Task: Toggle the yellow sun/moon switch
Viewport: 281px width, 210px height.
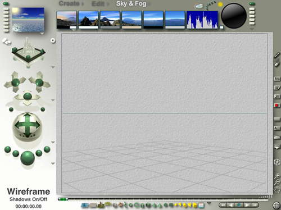Action: tap(220, 4)
